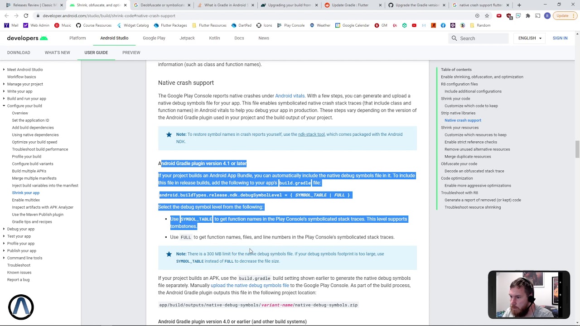Click the SIGN IN button
The height and width of the screenshot is (326, 580).
560,38
